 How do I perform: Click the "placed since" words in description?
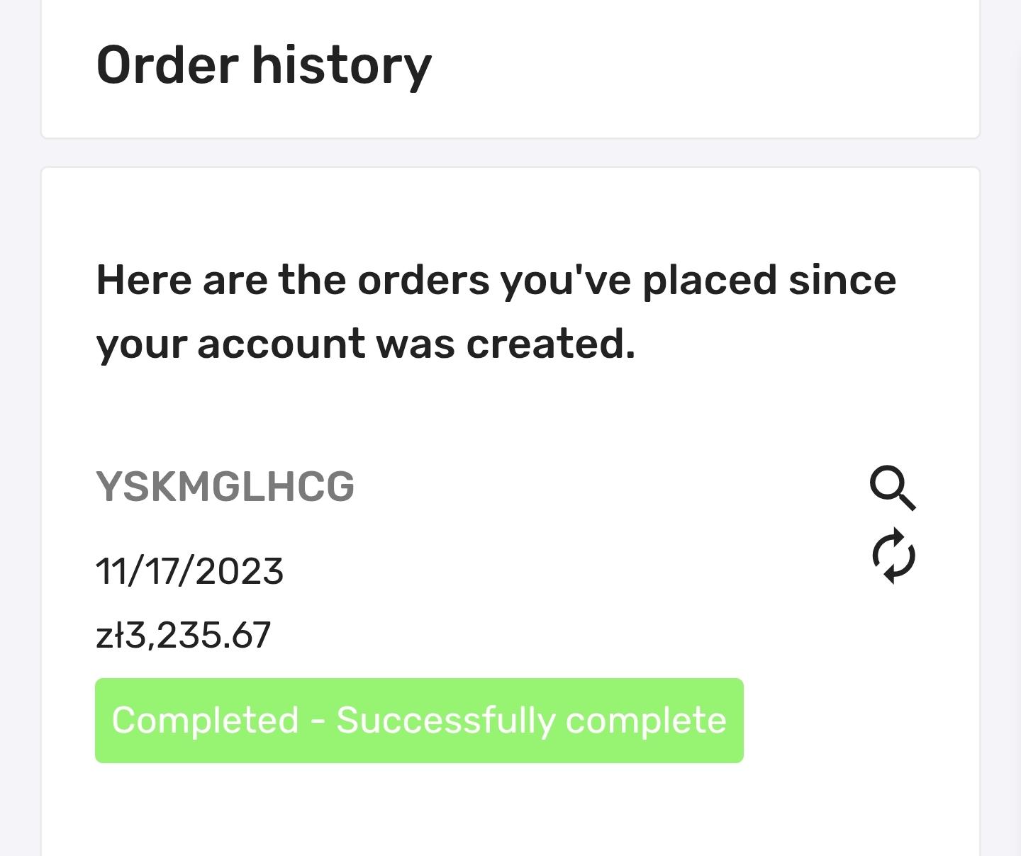click(x=769, y=280)
